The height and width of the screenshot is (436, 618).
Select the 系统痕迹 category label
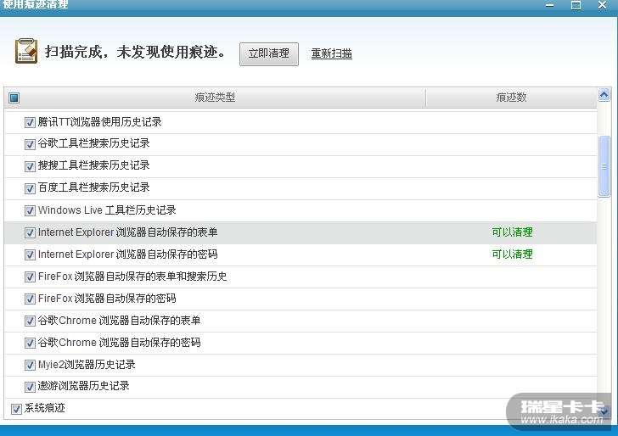coord(44,408)
